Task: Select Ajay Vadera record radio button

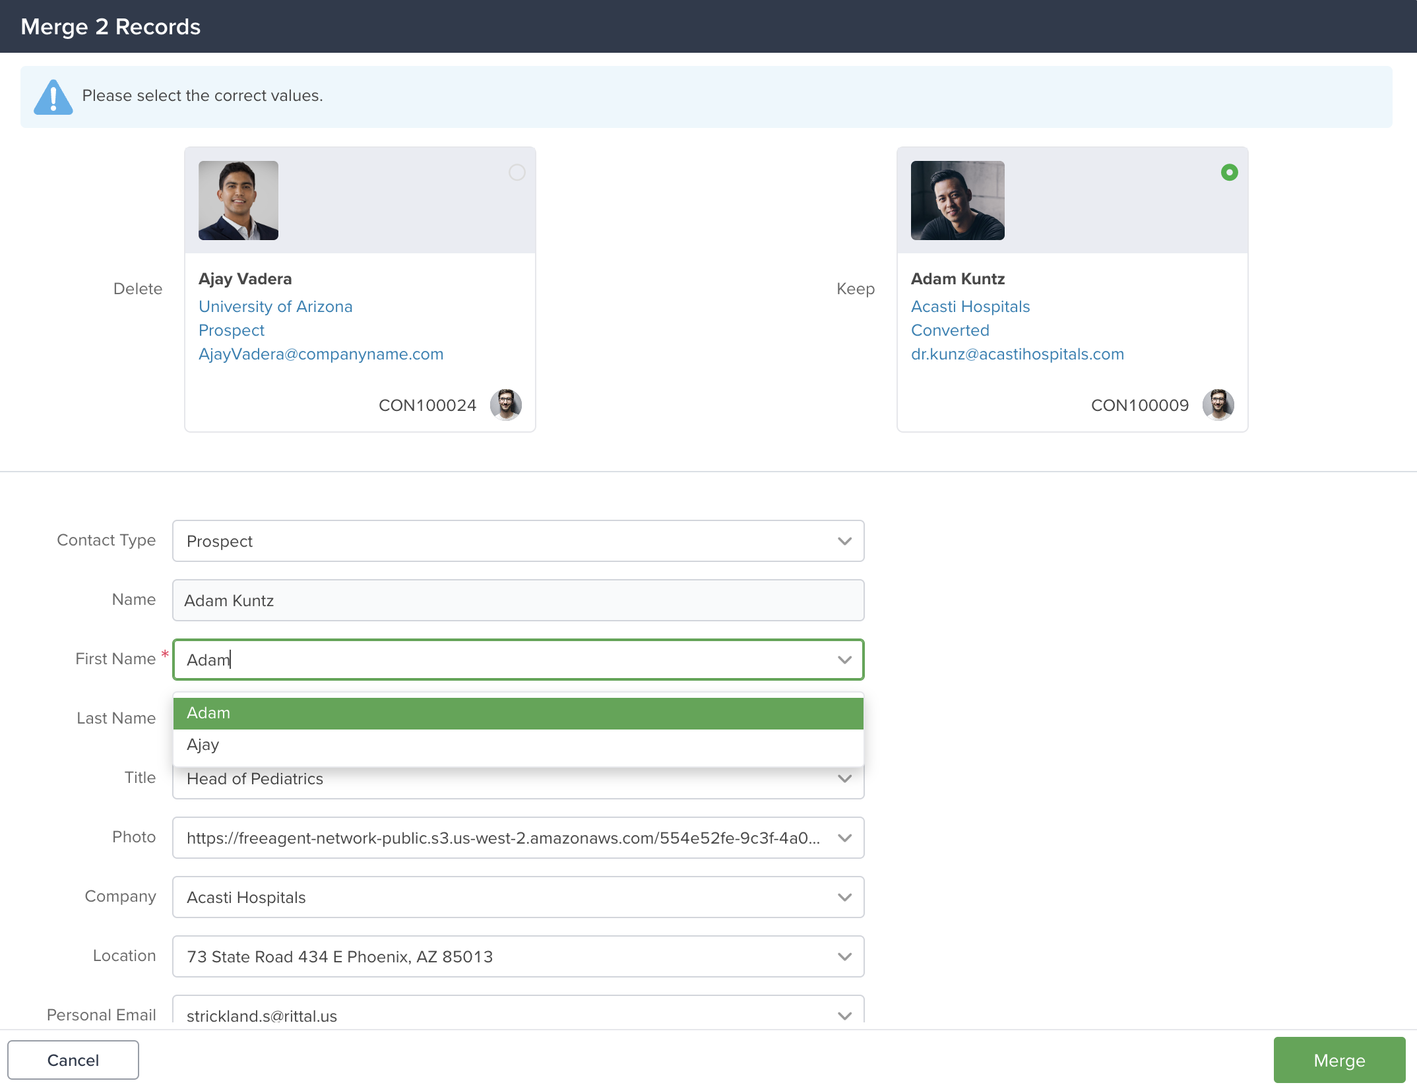Action: tap(517, 172)
